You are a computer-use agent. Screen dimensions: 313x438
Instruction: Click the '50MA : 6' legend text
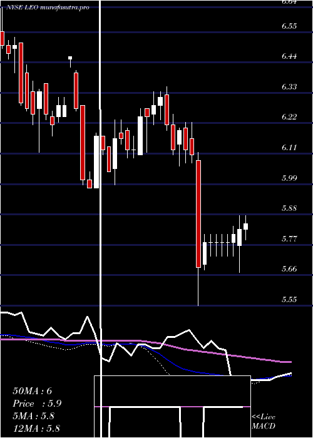(33, 391)
